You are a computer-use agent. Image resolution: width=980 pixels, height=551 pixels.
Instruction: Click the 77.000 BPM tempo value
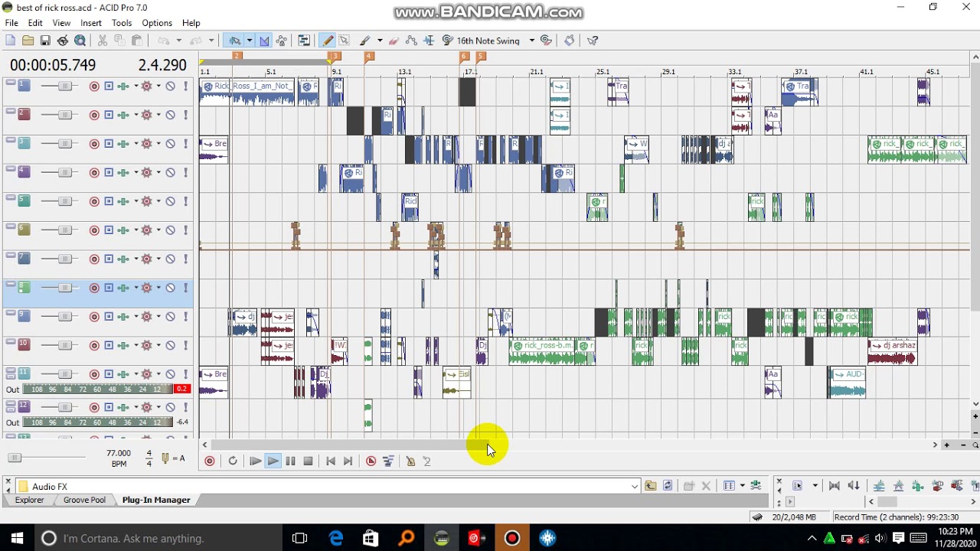[x=119, y=453]
